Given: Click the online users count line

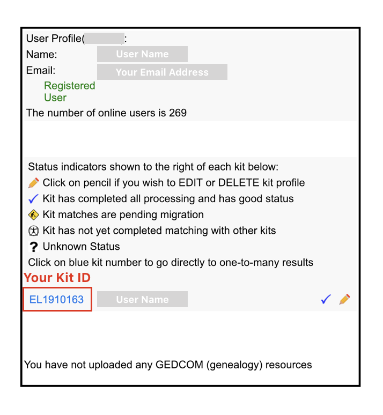Looking at the screenshot, I should [106, 113].
